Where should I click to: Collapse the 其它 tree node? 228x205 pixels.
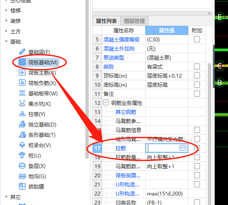pos(6,197)
